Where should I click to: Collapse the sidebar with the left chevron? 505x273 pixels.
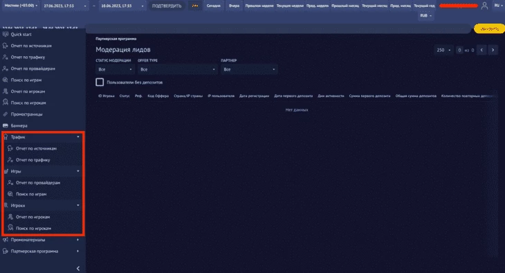[x=78, y=268]
